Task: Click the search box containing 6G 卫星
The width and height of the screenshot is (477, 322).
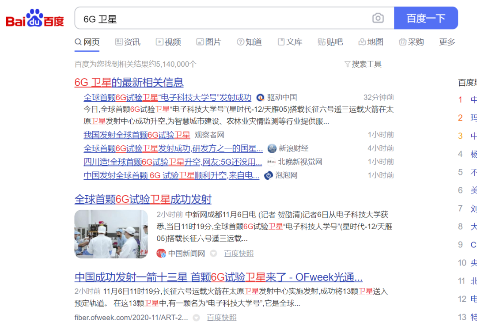Action: pos(234,18)
